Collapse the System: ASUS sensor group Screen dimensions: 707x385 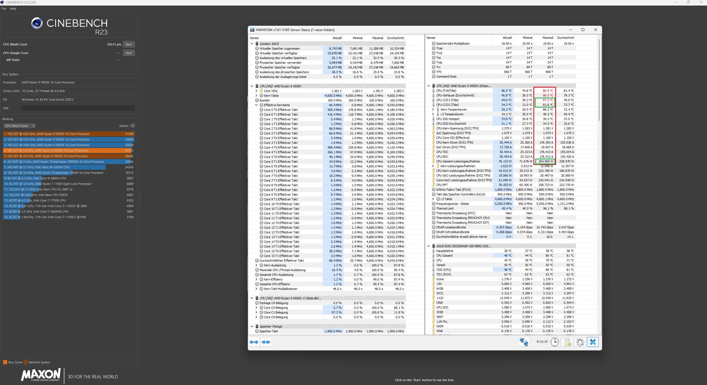point(252,44)
